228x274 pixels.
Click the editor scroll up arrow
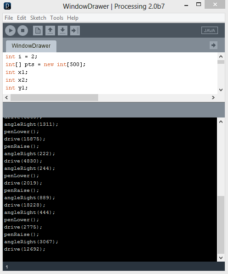pos(221,56)
